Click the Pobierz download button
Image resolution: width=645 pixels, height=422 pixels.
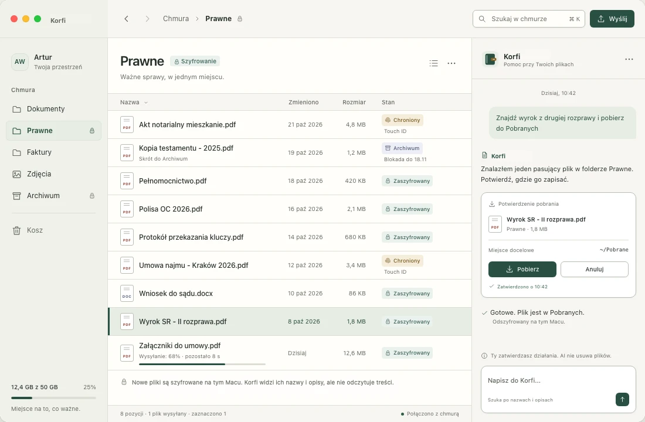coord(522,269)
